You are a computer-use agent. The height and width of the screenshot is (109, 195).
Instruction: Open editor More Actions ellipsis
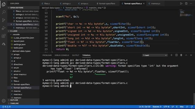[x=191, y=4]
